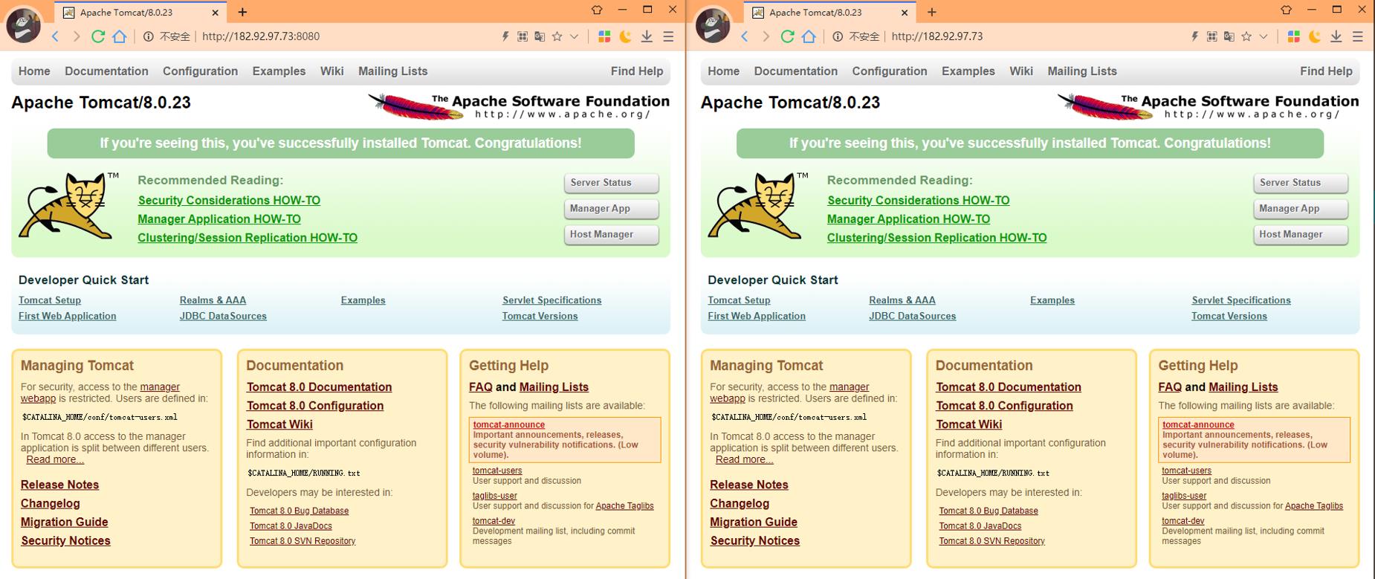This screenshot has width=1375, height=579.
Task: Open Mailing Lists in the right page navigation bar
Action: 1082,71
